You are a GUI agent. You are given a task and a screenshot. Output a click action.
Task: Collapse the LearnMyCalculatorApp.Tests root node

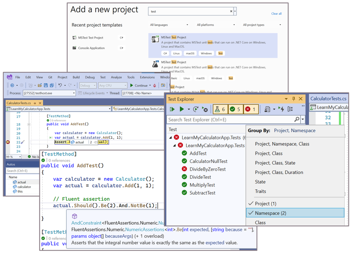171,138
